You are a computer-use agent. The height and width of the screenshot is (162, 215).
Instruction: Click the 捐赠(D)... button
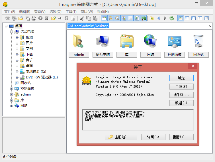(181, 137)
